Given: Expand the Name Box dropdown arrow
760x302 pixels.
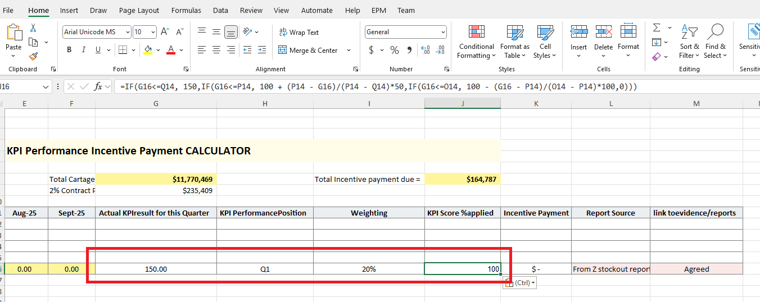Looking at the screenshot, I should (46, 86).
